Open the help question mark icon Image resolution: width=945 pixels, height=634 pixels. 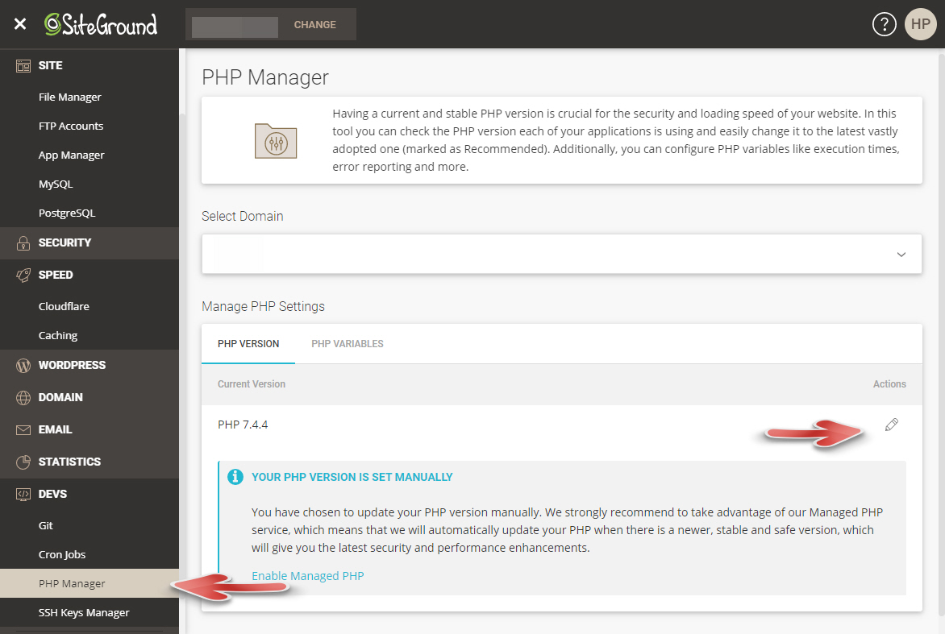click(x=885, y=24)
